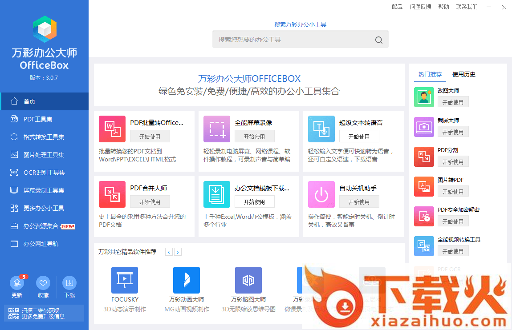
Task: Click the 更新 update icon with badge
Action: (17, 283)
